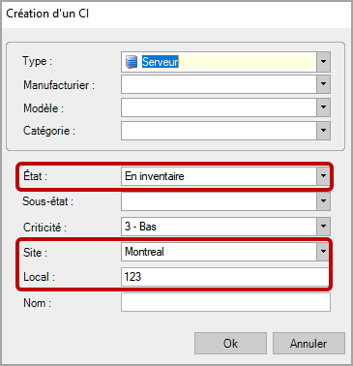Viewport: 353px width, 366px height.
Task: Click the État field showing En inventaire
Action: coord(219,176)
